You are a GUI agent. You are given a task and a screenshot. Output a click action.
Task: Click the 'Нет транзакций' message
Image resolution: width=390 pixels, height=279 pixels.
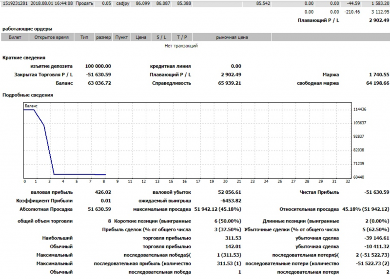[x=181, y=46]
